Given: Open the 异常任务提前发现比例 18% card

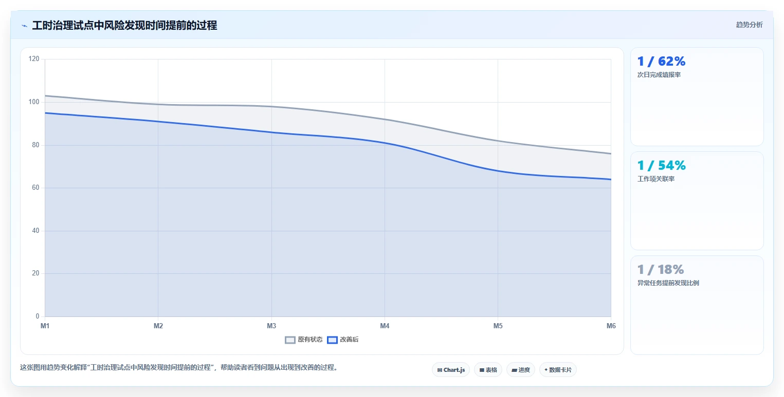Looking at the screenshot, I should tap(697, 305).
